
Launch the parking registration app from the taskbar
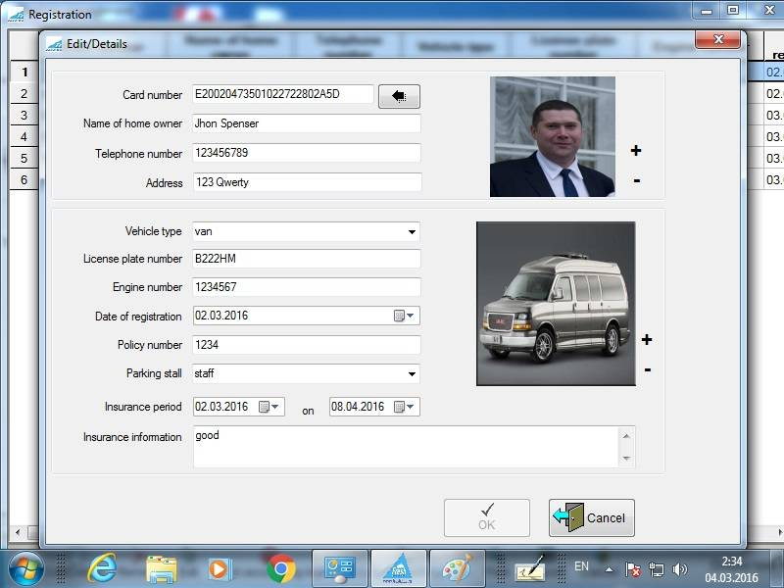coord(399,566)
